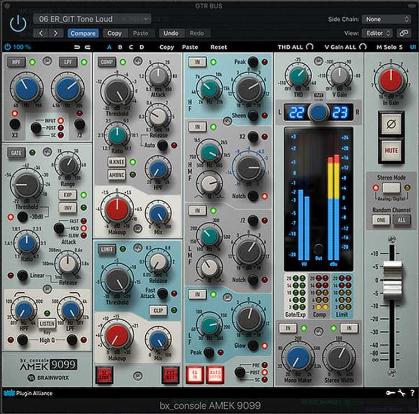Toggle the LIMIT limiter button
419x414 pixels.
107,249
